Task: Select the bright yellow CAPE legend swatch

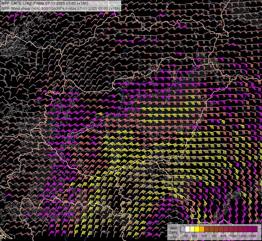Action: click(x=197, y=229)
